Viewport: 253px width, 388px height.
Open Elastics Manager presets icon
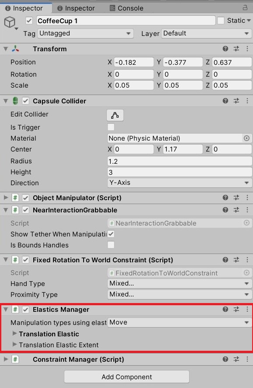[x=236, y=309]
